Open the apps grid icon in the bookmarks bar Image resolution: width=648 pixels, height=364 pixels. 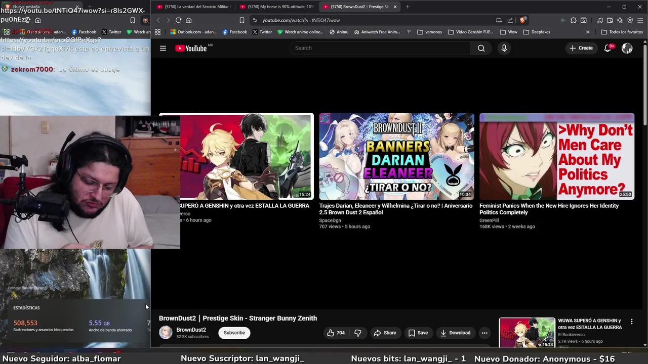157,32
